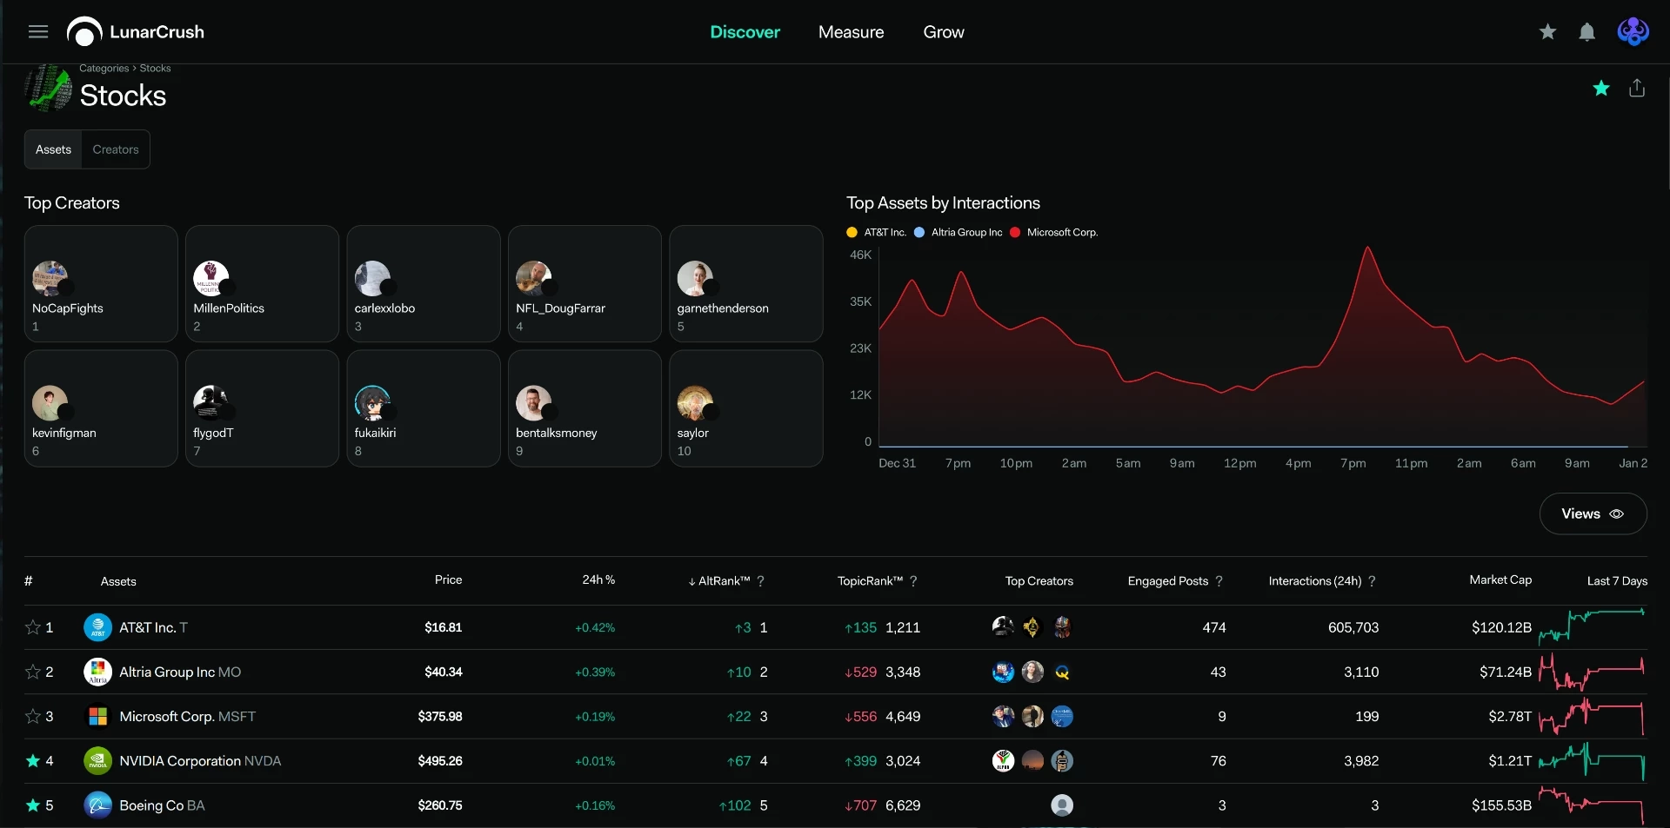Viewport: 1670px width, 828px height.
Task: Unstar NVIDIA Corporation row
Action: [33, 761]
